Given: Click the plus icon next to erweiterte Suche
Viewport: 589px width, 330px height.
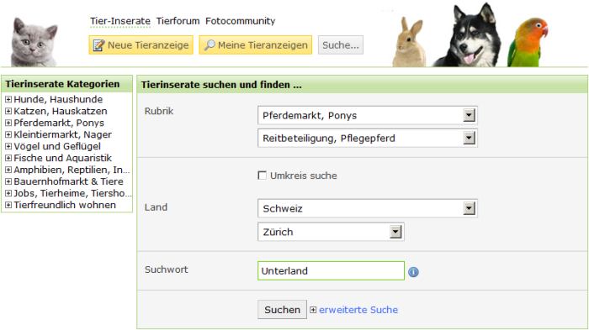Looking at the screenshot, I should (313, 310).
